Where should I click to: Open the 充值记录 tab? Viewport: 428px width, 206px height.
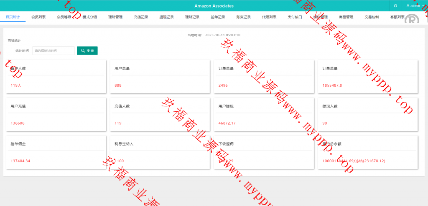(141, 17)
